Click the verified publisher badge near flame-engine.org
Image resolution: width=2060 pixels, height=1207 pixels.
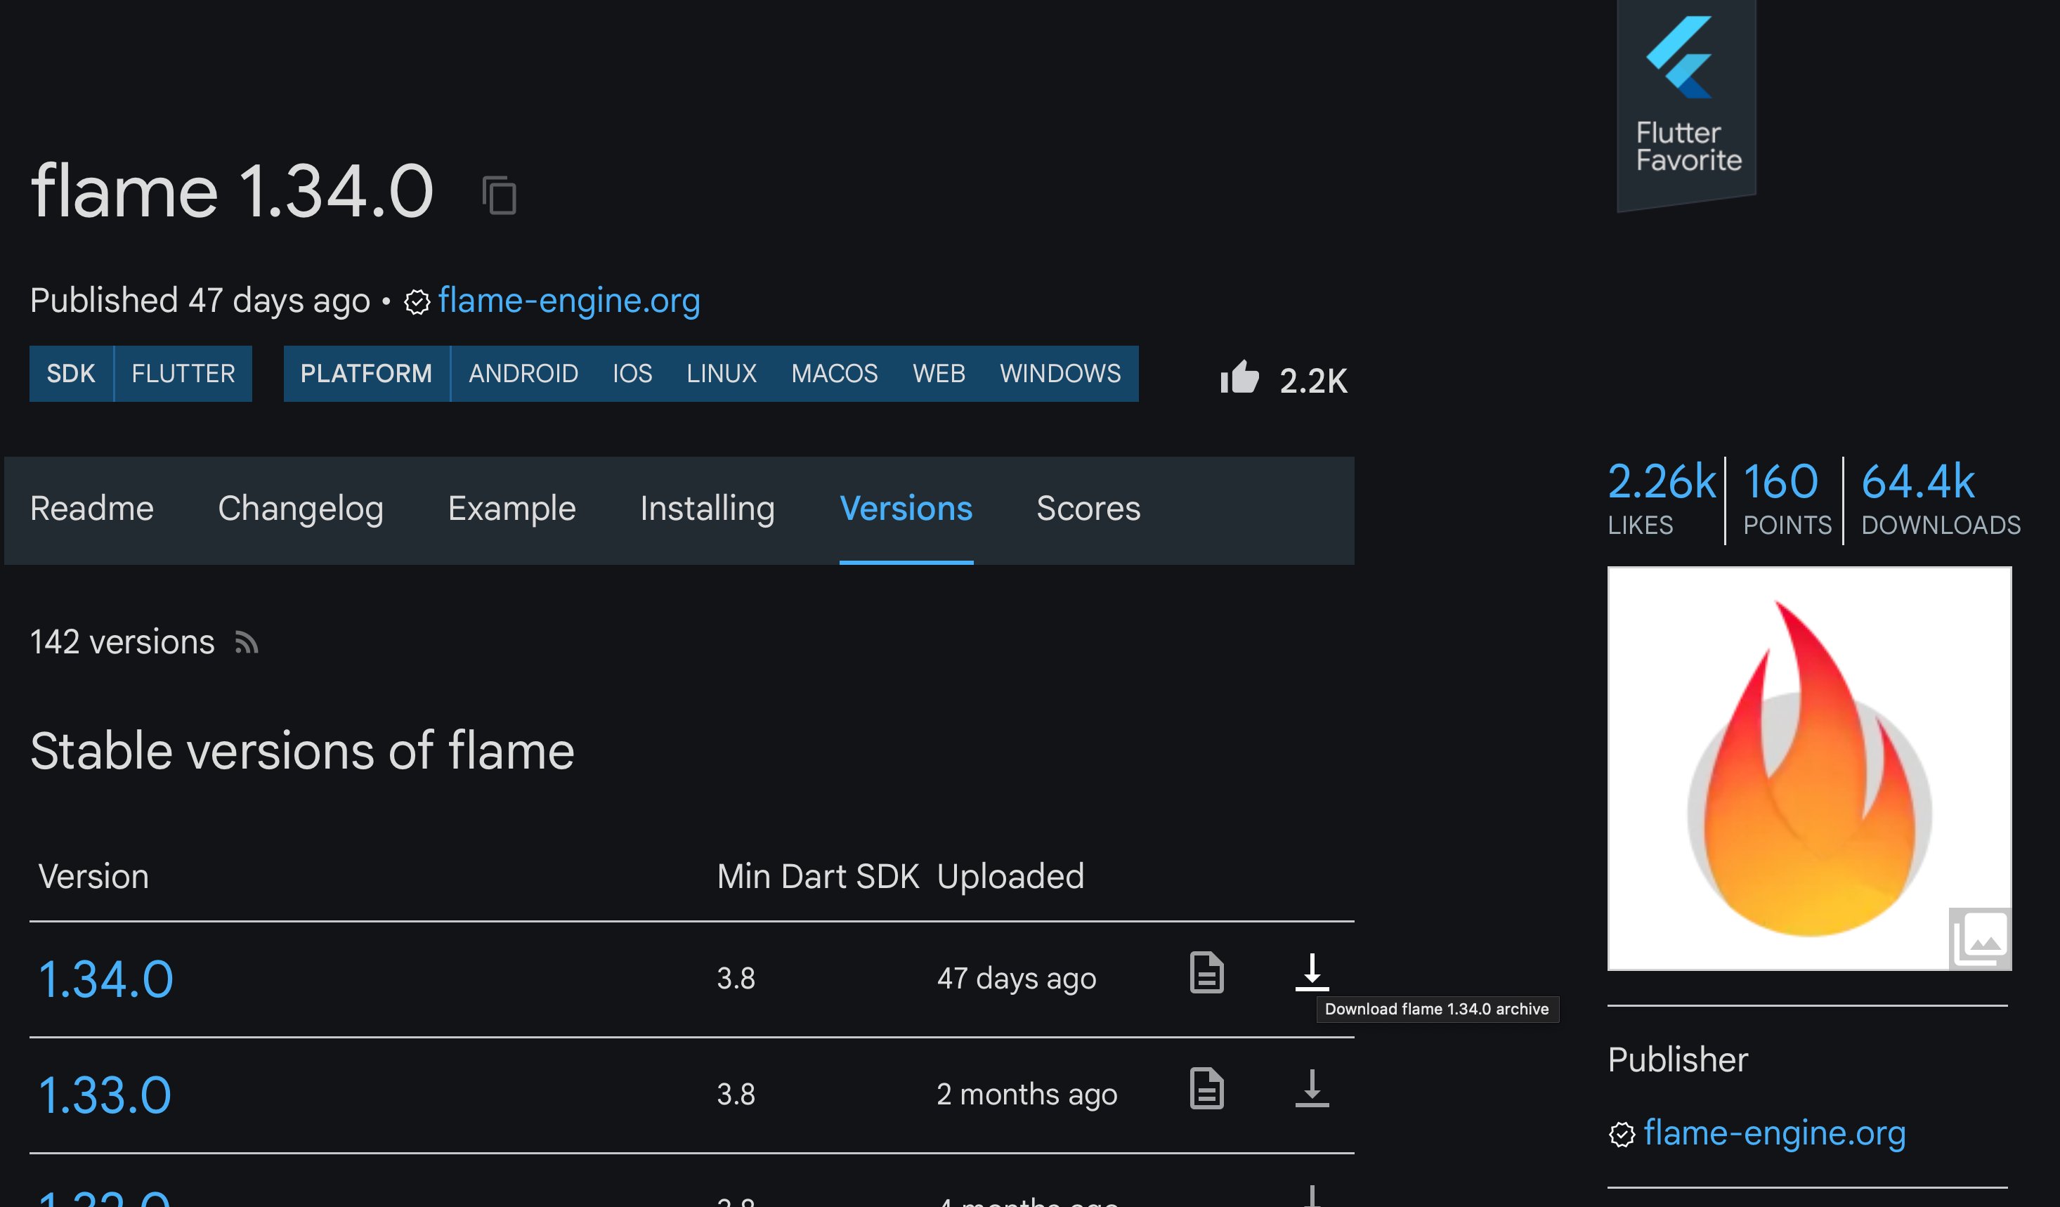(417, 301)
